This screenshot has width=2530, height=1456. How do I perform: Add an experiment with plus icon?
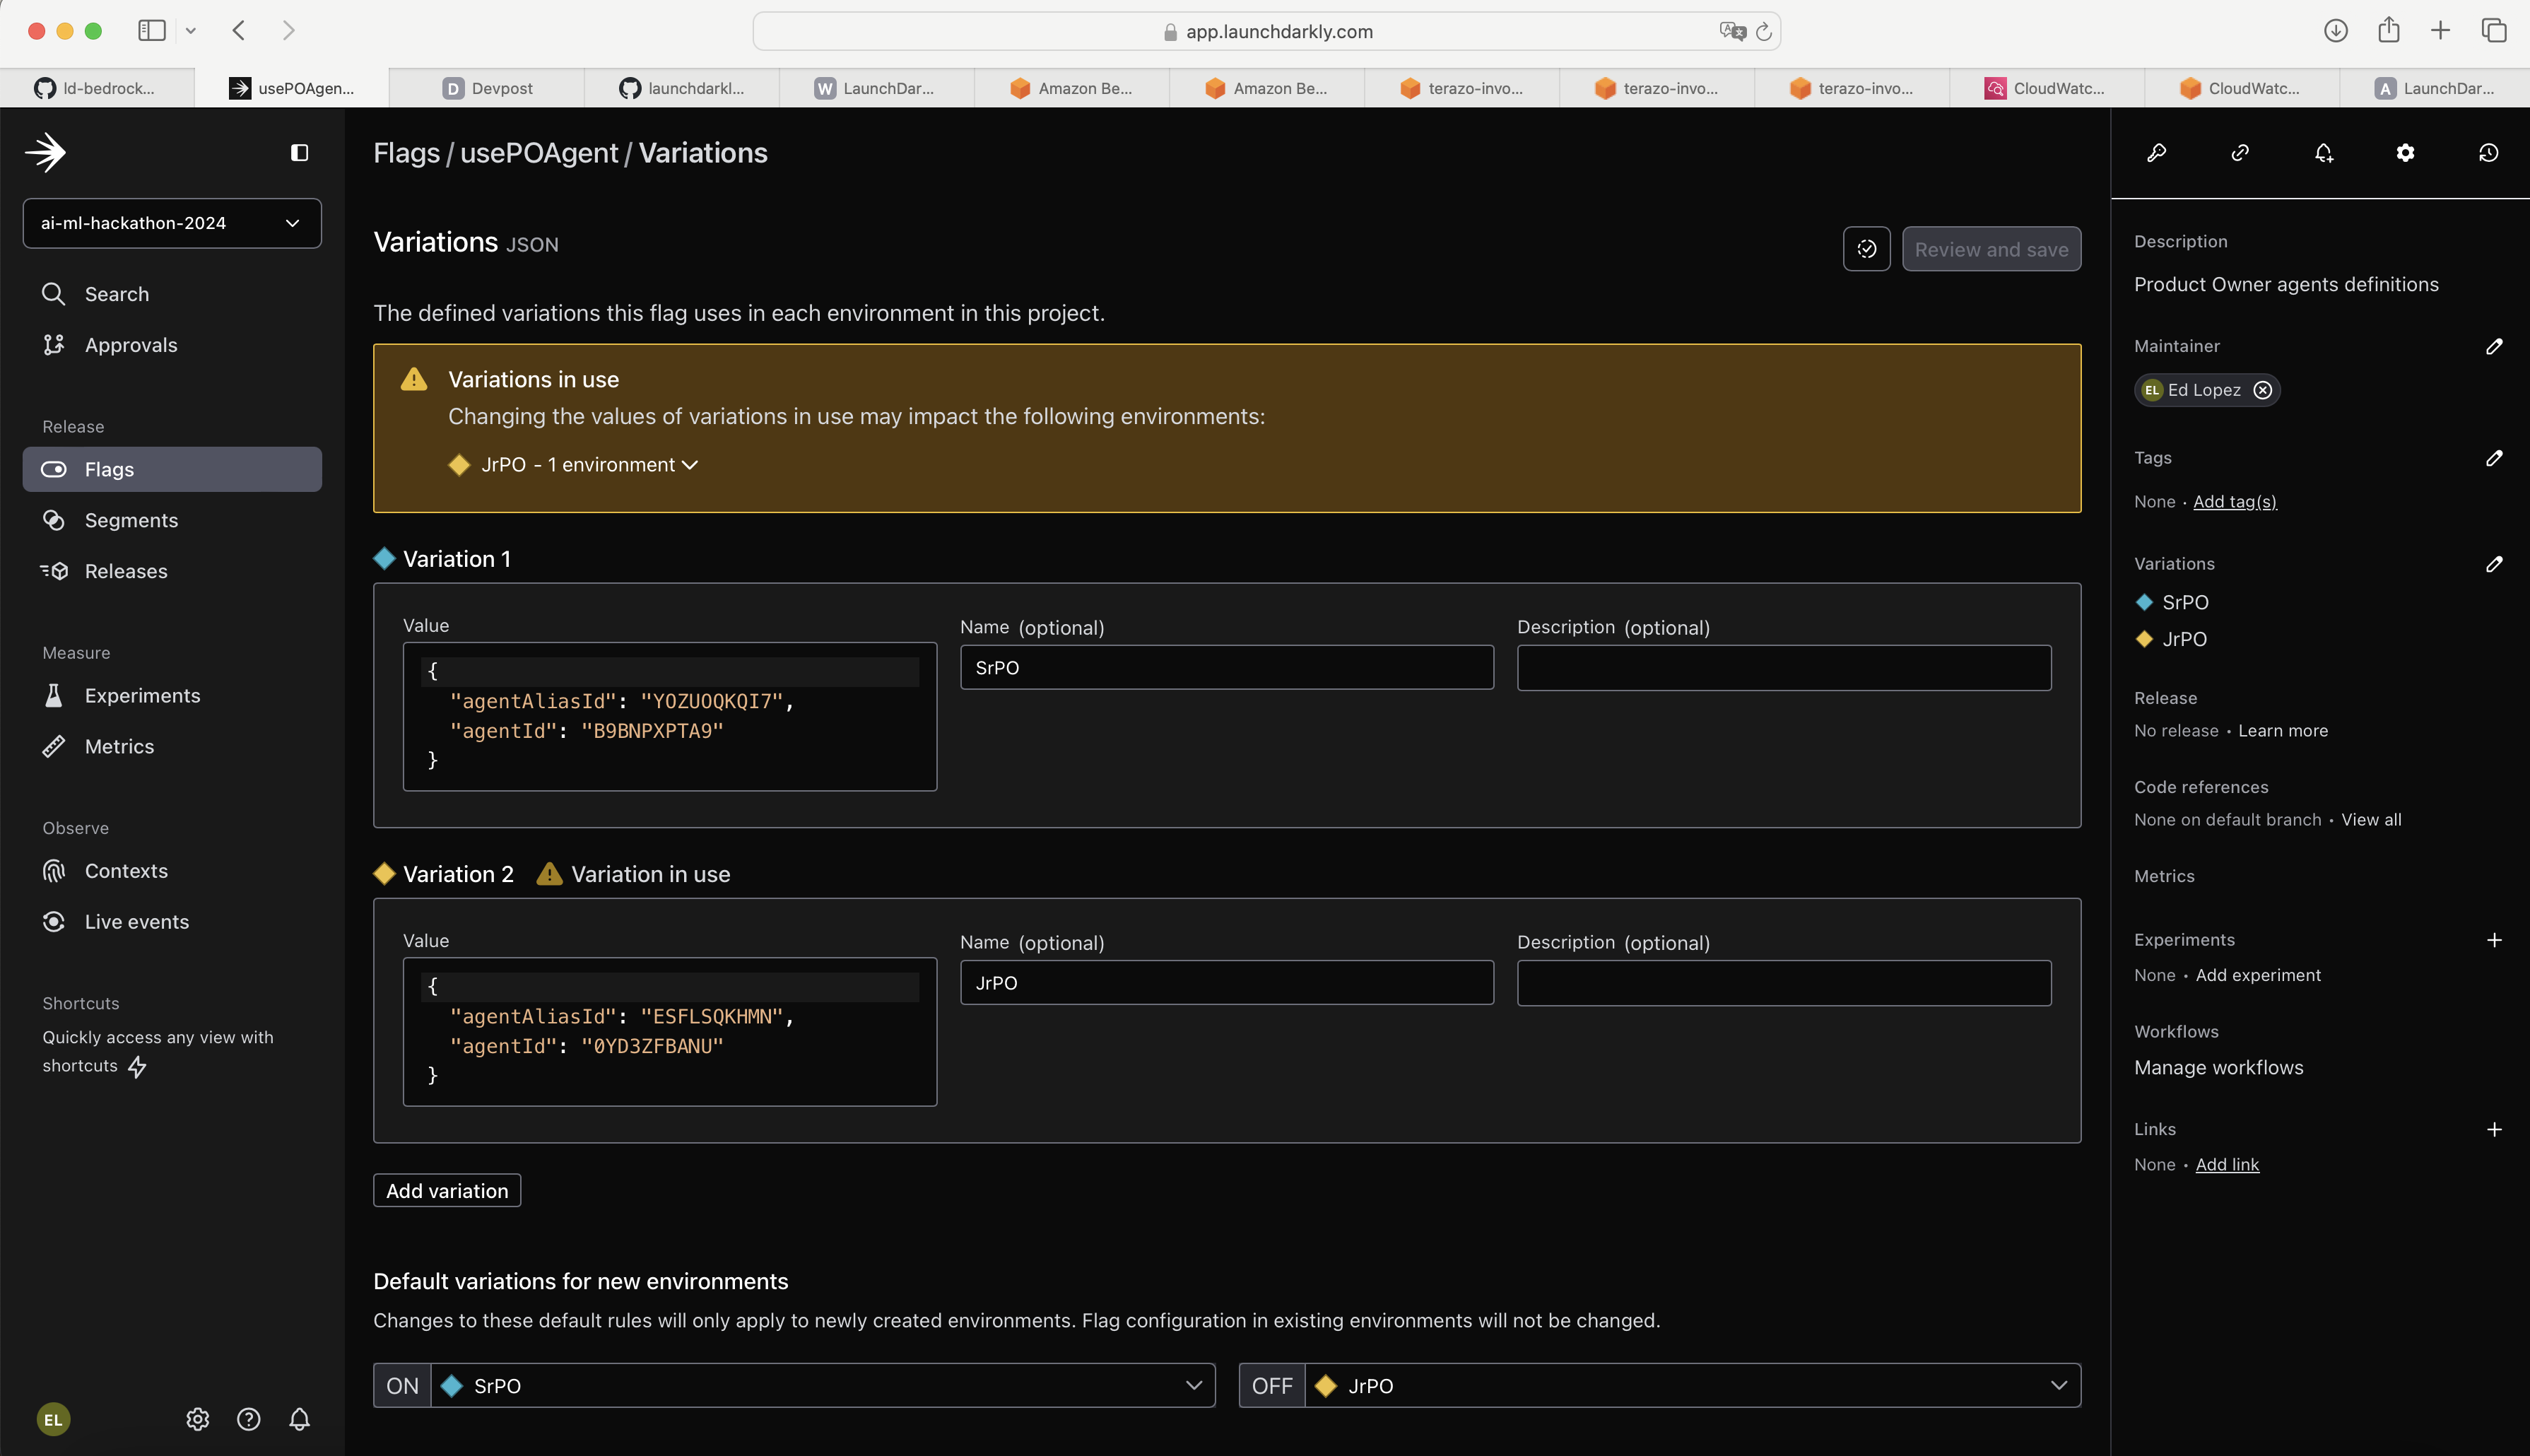coord(2494,940)
